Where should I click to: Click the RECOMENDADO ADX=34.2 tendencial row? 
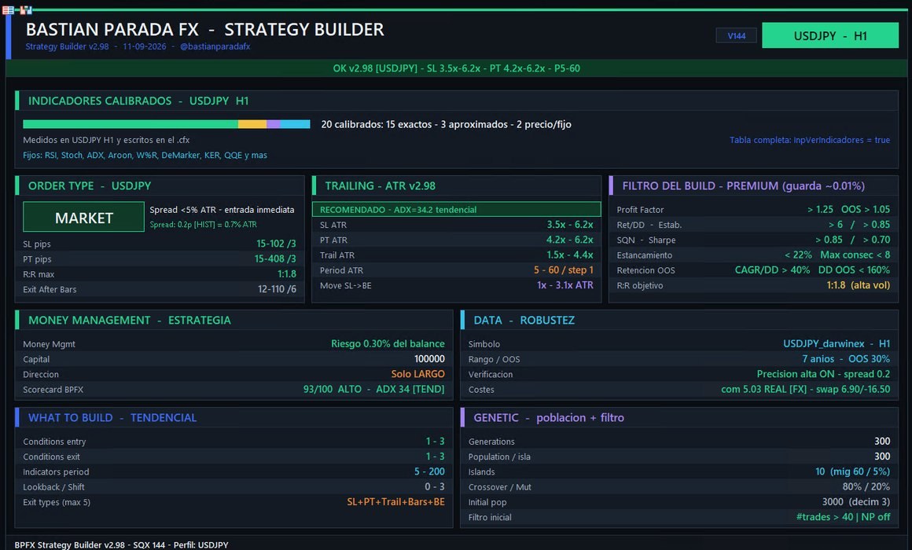pos(457,209)
